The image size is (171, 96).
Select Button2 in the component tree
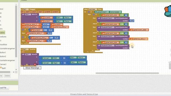(x=3, y=56)
